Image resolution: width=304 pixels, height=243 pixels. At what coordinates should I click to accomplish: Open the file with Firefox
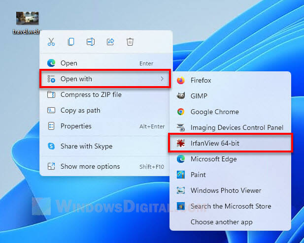point(230,80)
